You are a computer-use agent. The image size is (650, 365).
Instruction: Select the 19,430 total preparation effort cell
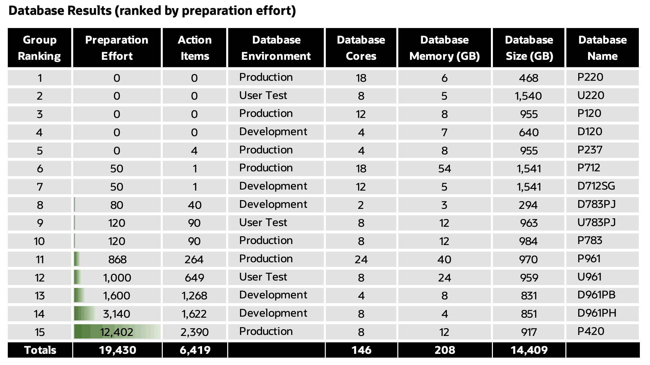(x=117, y=350)
